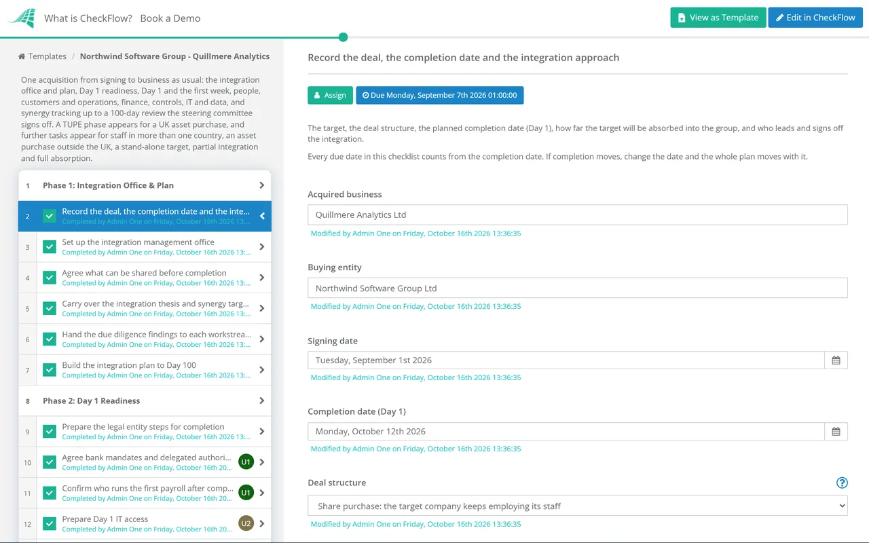
Task: Open Book a Demo link
Action: (x=170, y=18)
